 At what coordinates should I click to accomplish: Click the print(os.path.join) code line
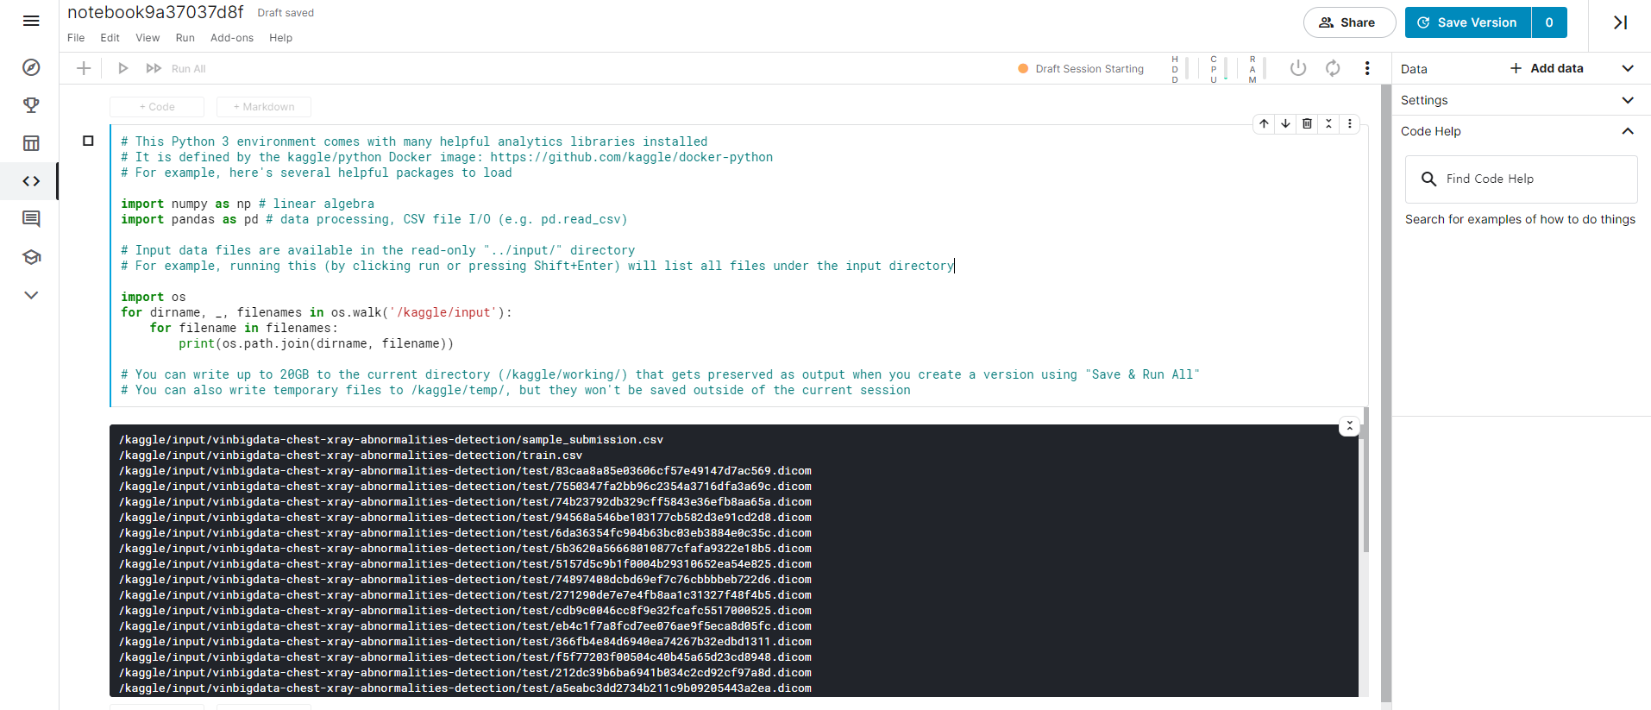[316, 343]
